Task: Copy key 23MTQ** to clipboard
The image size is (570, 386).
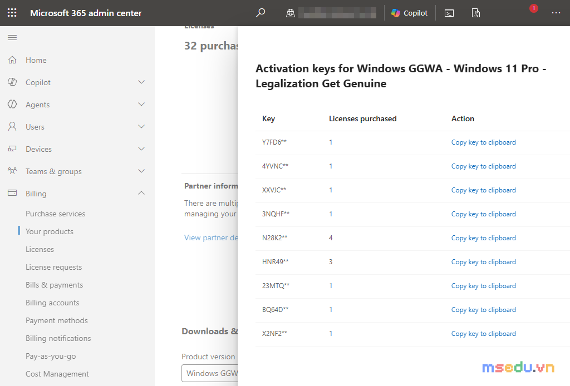Action: coord(484,286)
